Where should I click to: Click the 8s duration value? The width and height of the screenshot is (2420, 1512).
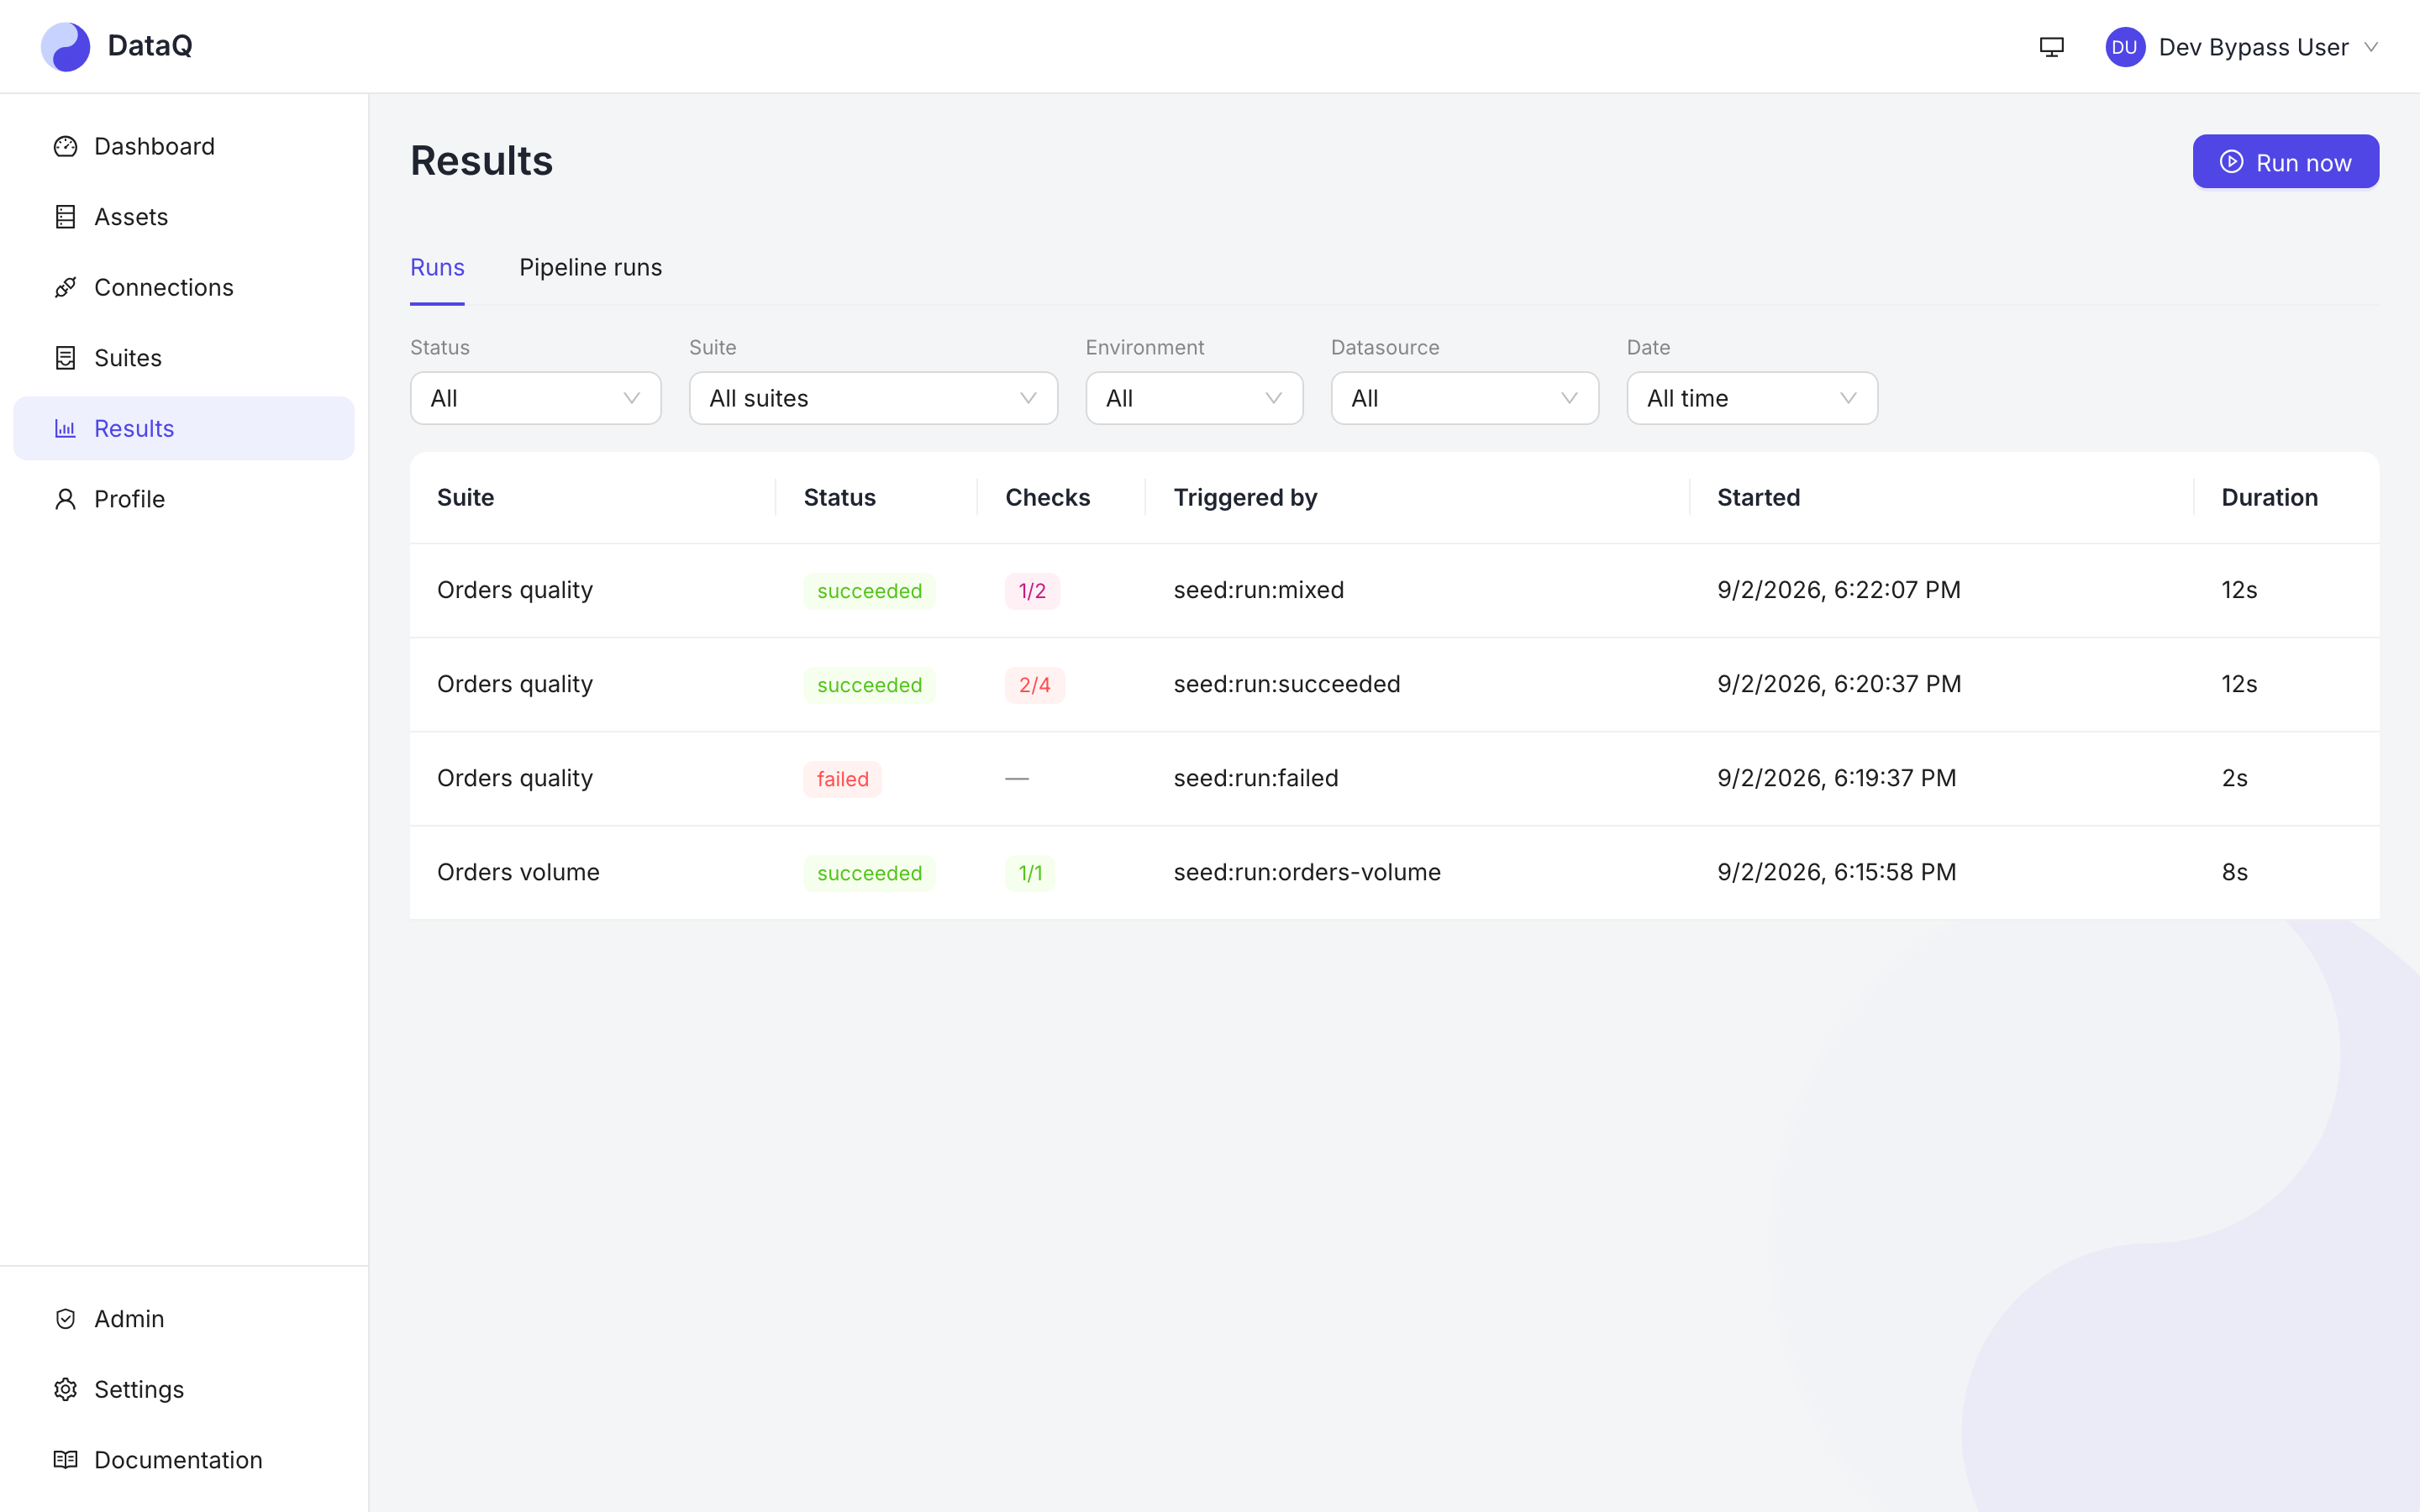pos(2234,873)
